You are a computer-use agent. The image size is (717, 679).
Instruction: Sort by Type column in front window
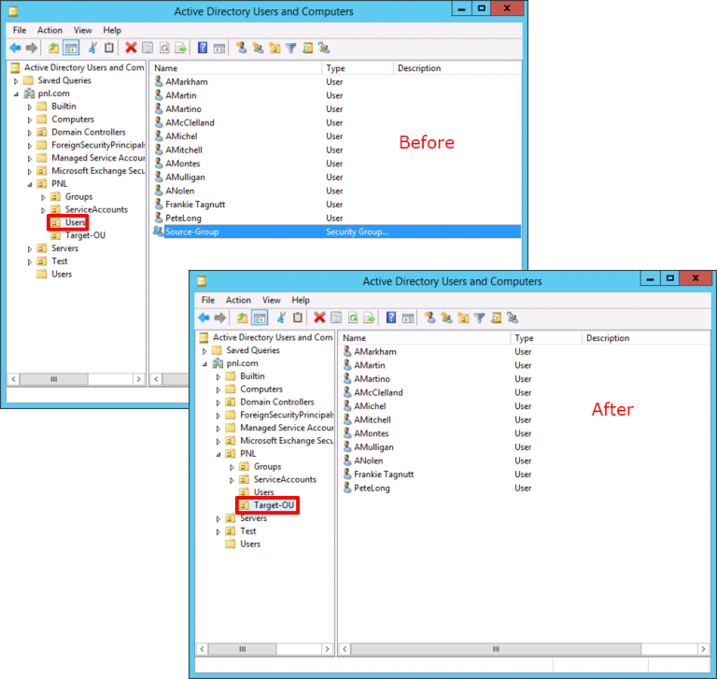click(546, 338)
